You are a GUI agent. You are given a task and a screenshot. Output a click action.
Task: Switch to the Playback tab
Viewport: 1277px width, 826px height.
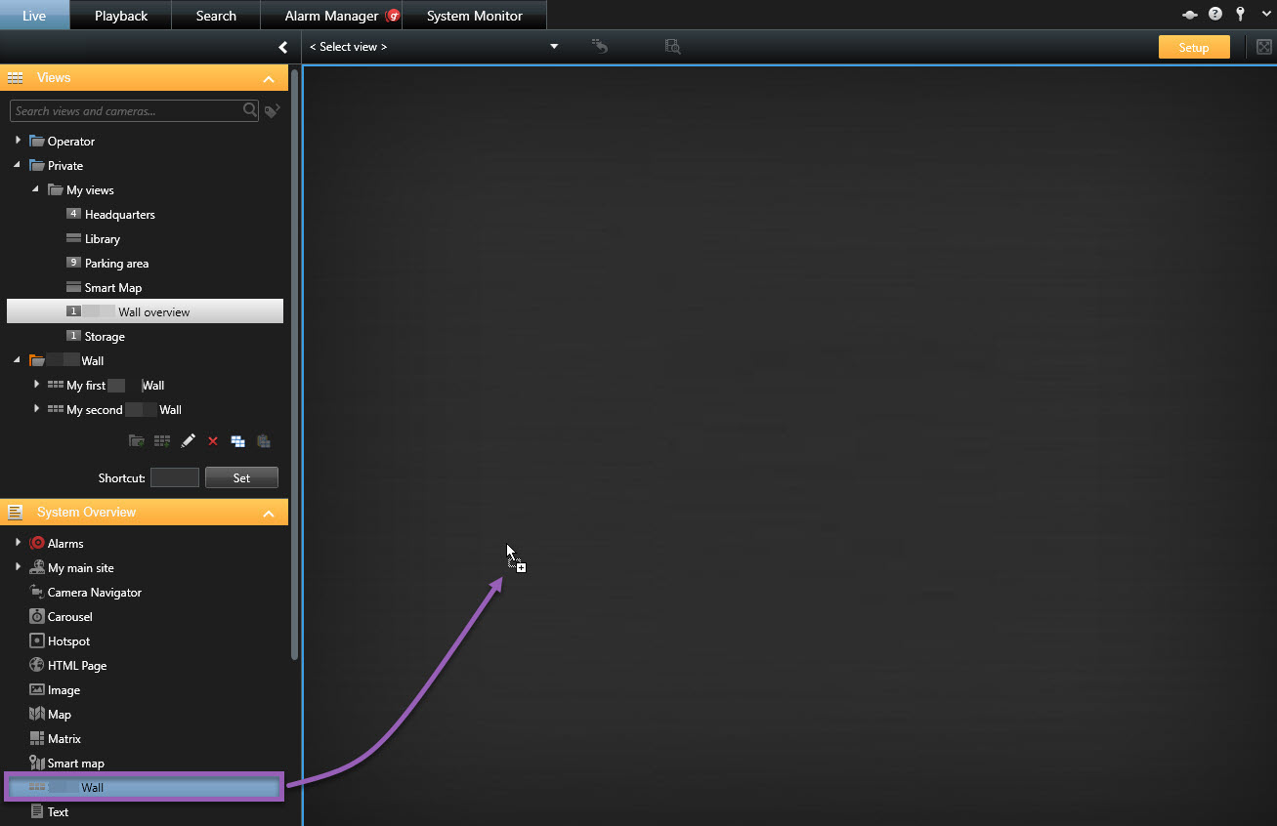(121, 16)
